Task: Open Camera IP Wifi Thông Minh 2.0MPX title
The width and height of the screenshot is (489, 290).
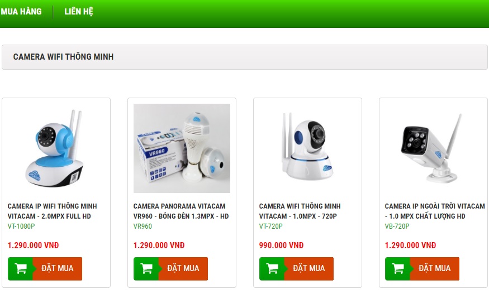Action: click(52, 211)
